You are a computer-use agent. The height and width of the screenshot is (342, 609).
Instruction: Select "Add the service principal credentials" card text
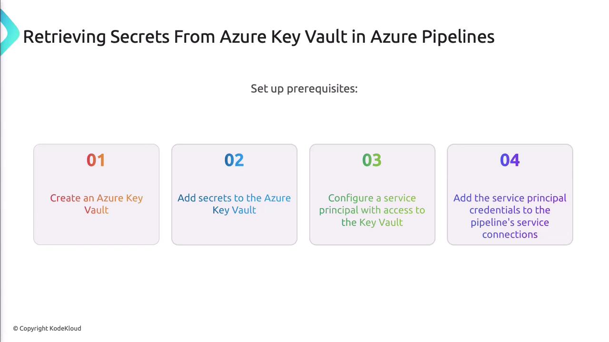[x=510, y=216]
